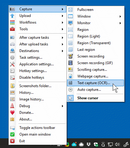Open Task settings...
This screenshot has width=130, height=148.
37,58
